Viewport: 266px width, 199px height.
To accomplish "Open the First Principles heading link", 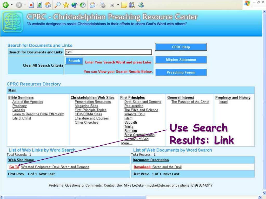I will click(x=132, y=98).
